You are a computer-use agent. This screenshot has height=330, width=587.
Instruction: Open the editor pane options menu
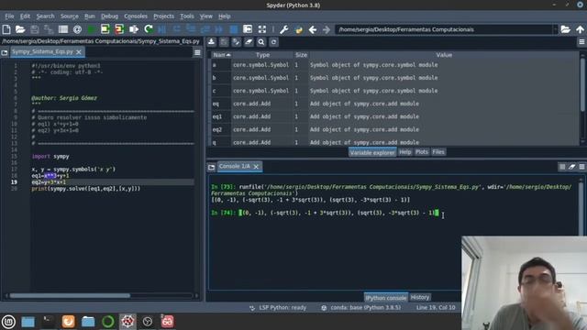click(x=197, y=53)
